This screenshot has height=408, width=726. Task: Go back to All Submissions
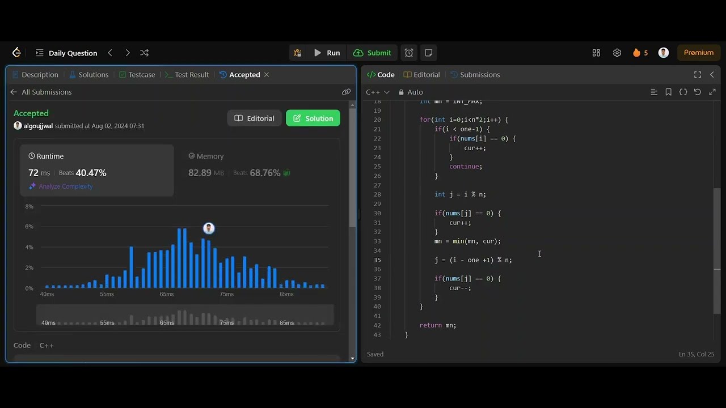point(41,92)
